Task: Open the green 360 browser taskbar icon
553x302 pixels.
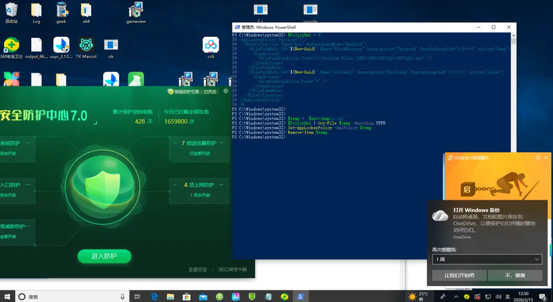Action: 219,297
